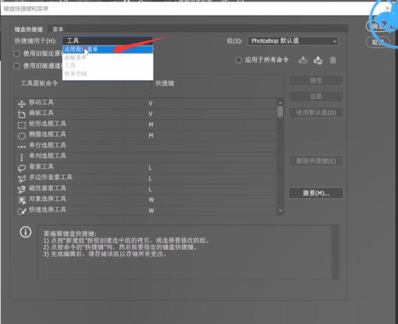Select the 画板工具 row text
398x324 pixels.
(41, 113)
